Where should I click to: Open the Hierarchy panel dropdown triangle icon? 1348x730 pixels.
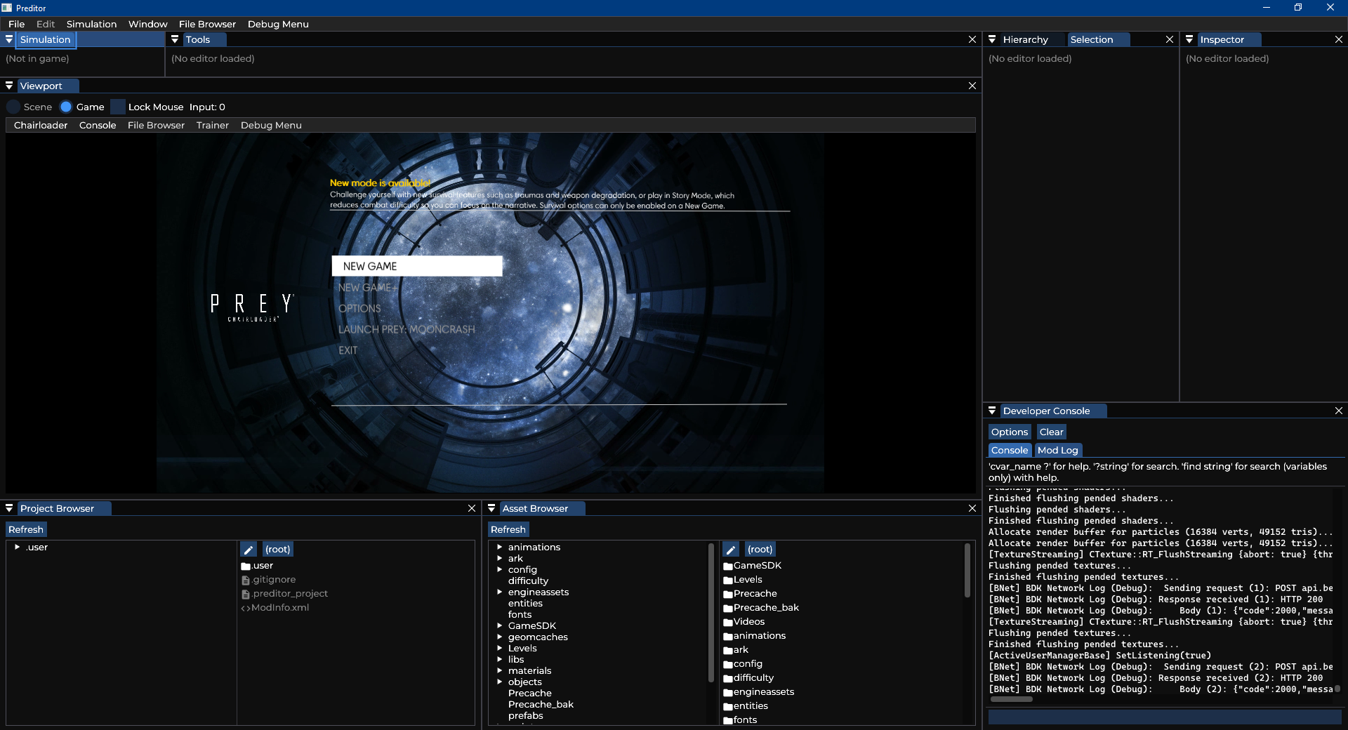pos(992,39)
